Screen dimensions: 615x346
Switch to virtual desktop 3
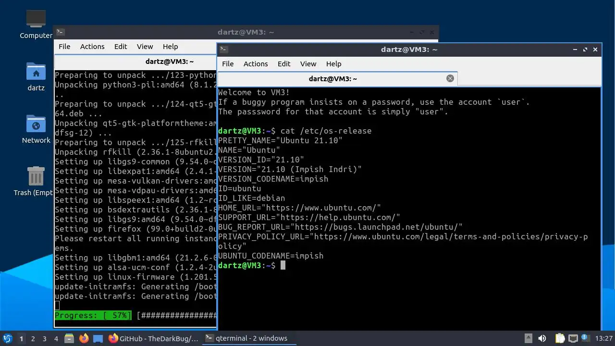[44, 338]
